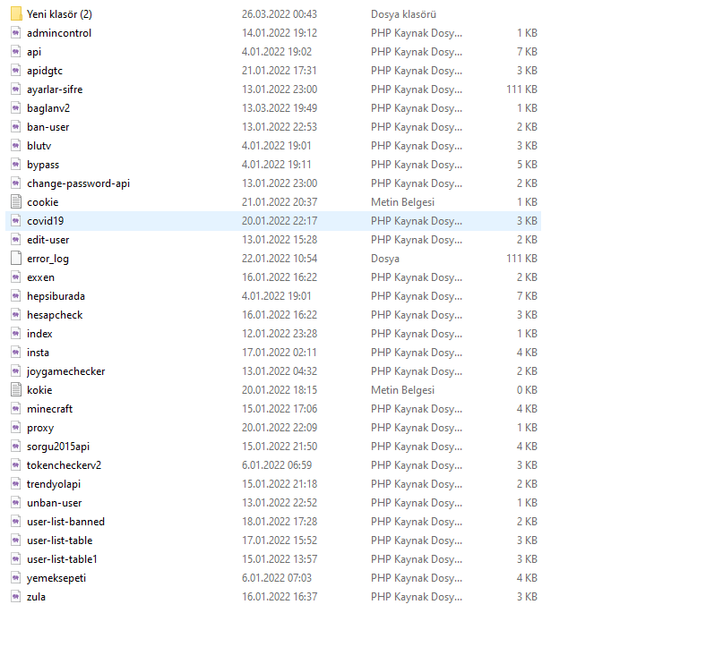Click the exxen file icon
Viewport: 723px width, 647px height.
coord(16,277)
